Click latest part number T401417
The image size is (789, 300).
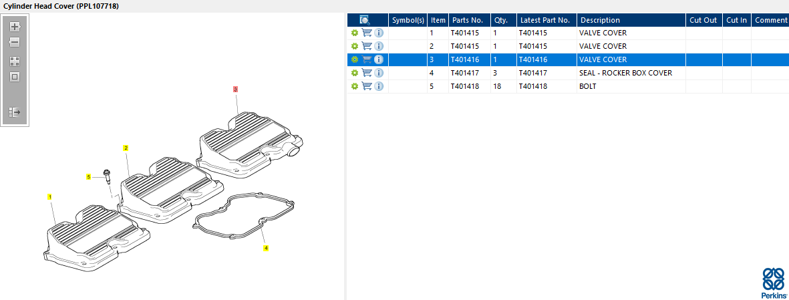pyautogui.click(x=533, y=73)
